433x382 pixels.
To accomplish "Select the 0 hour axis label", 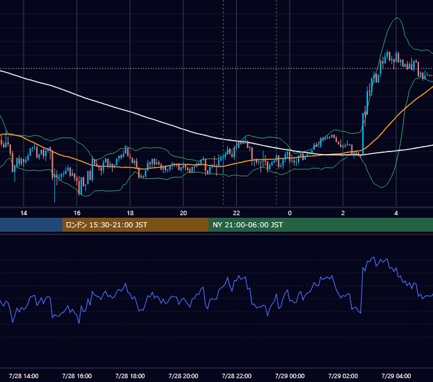I will (290, 213).
